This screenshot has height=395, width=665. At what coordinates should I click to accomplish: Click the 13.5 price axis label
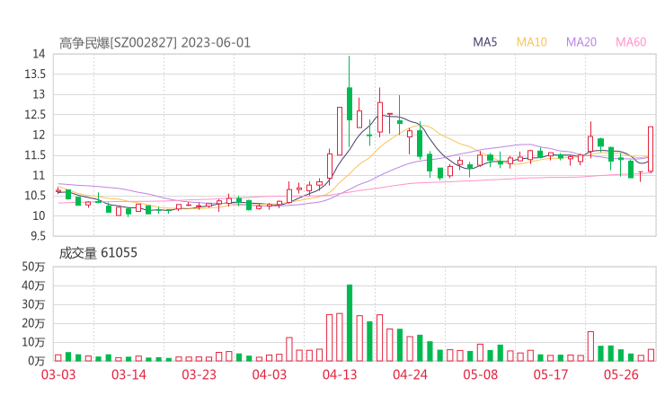click(x=35, y=75)
